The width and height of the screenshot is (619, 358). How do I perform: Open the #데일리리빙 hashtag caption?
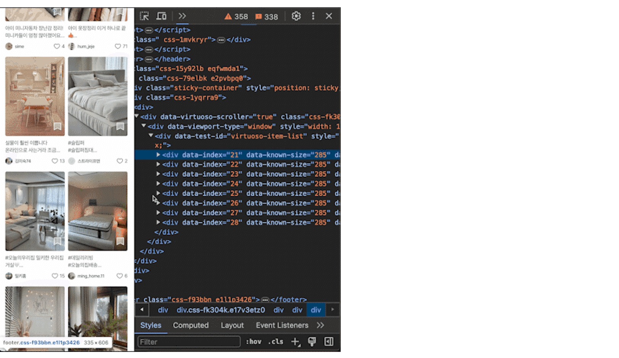coord(81,258)
